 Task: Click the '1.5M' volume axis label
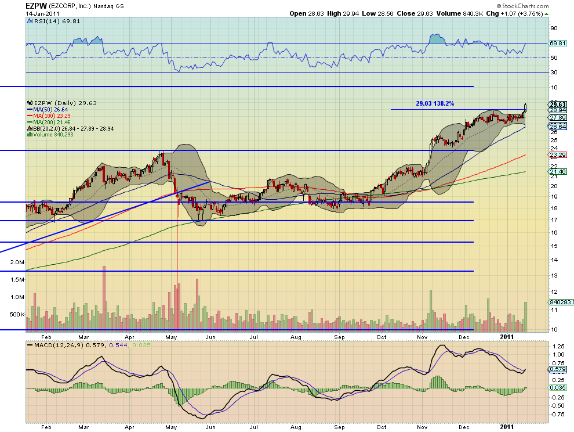pos(17,279)
